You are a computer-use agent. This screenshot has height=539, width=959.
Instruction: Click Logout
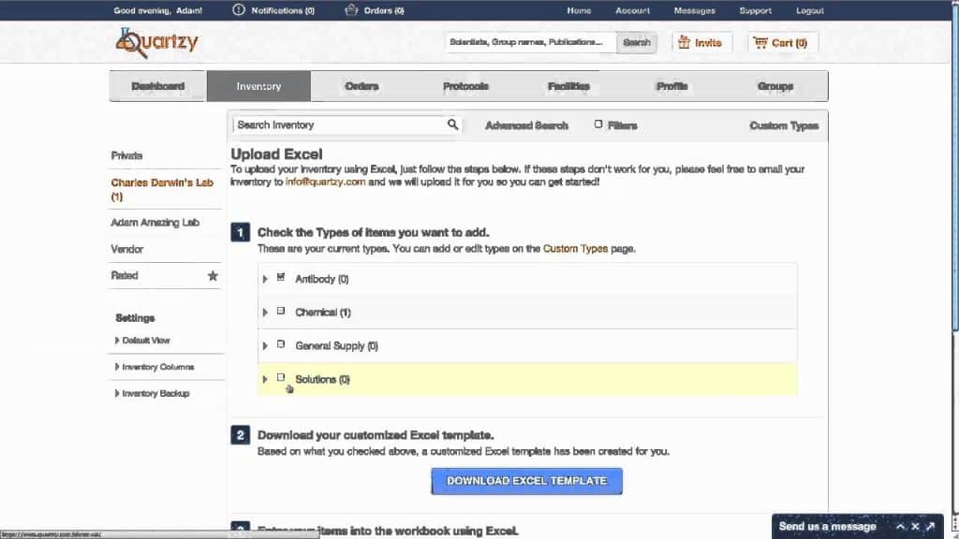click(x=810, y=10)
